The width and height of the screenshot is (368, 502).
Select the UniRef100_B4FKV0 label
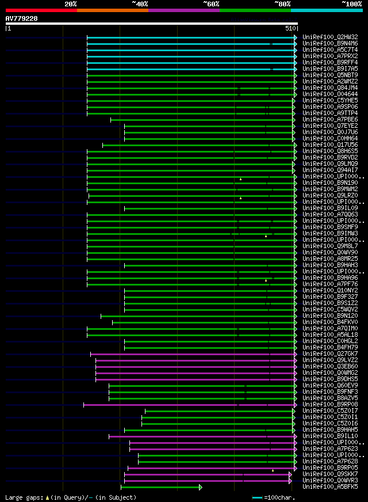point(330,322)
